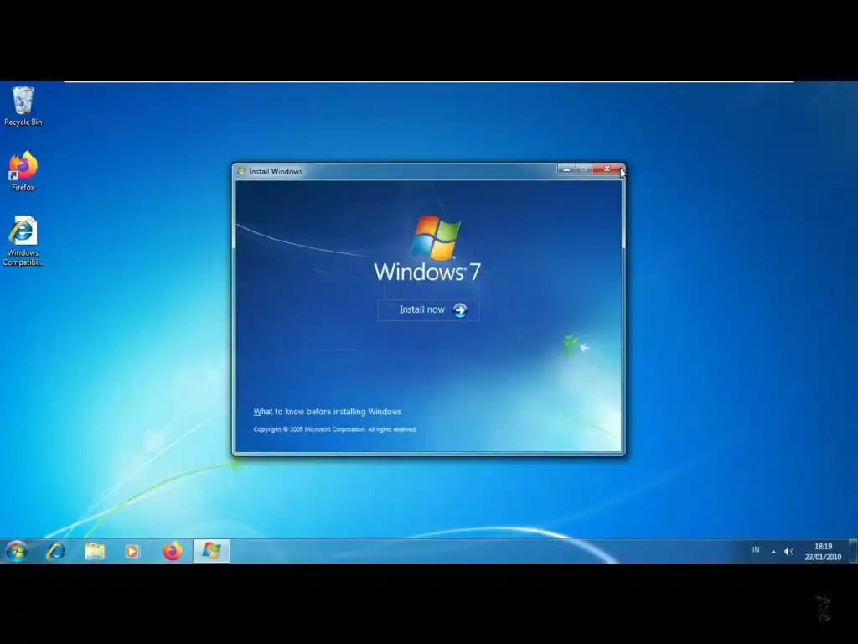Click the Windows 7 logo flag
Image resolution: width=858 pixels, height=644 pixels.
pos(436,237)
